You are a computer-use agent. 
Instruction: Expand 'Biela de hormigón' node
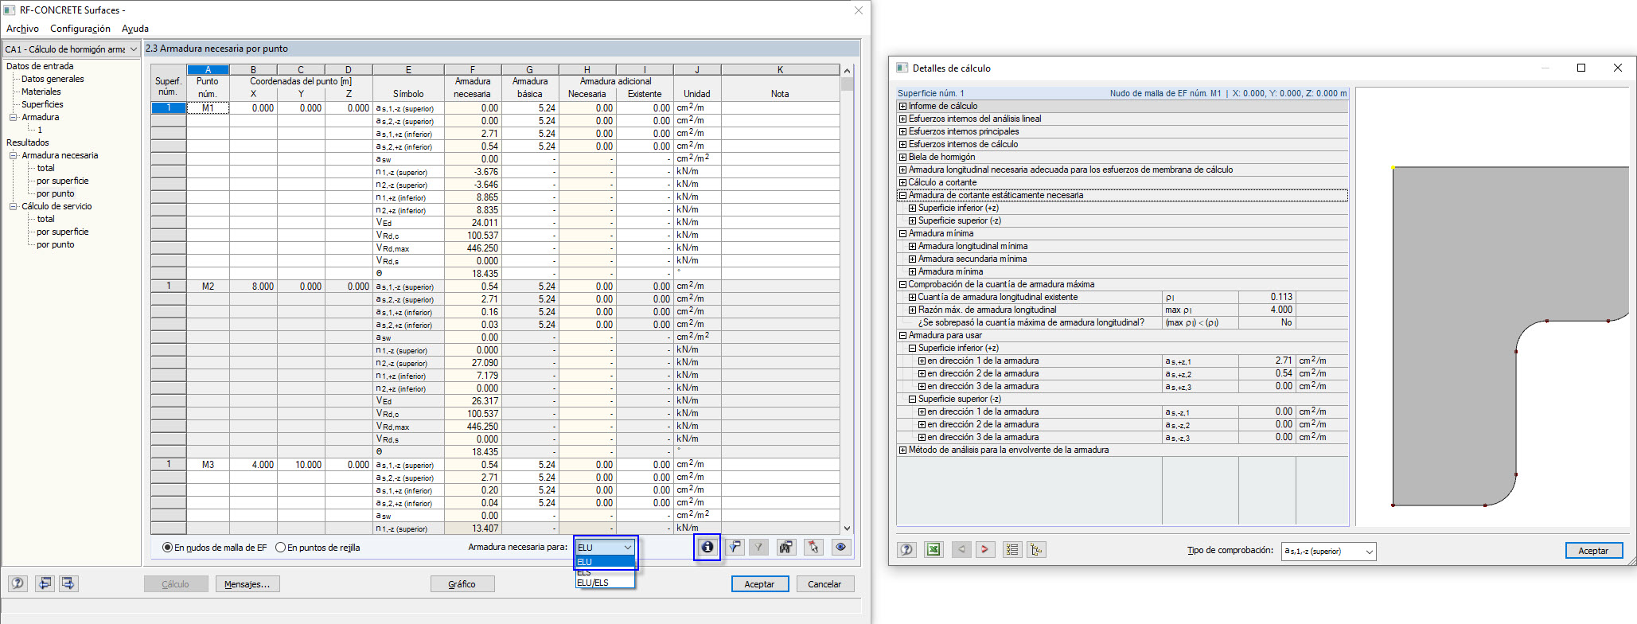coord(902,157)
